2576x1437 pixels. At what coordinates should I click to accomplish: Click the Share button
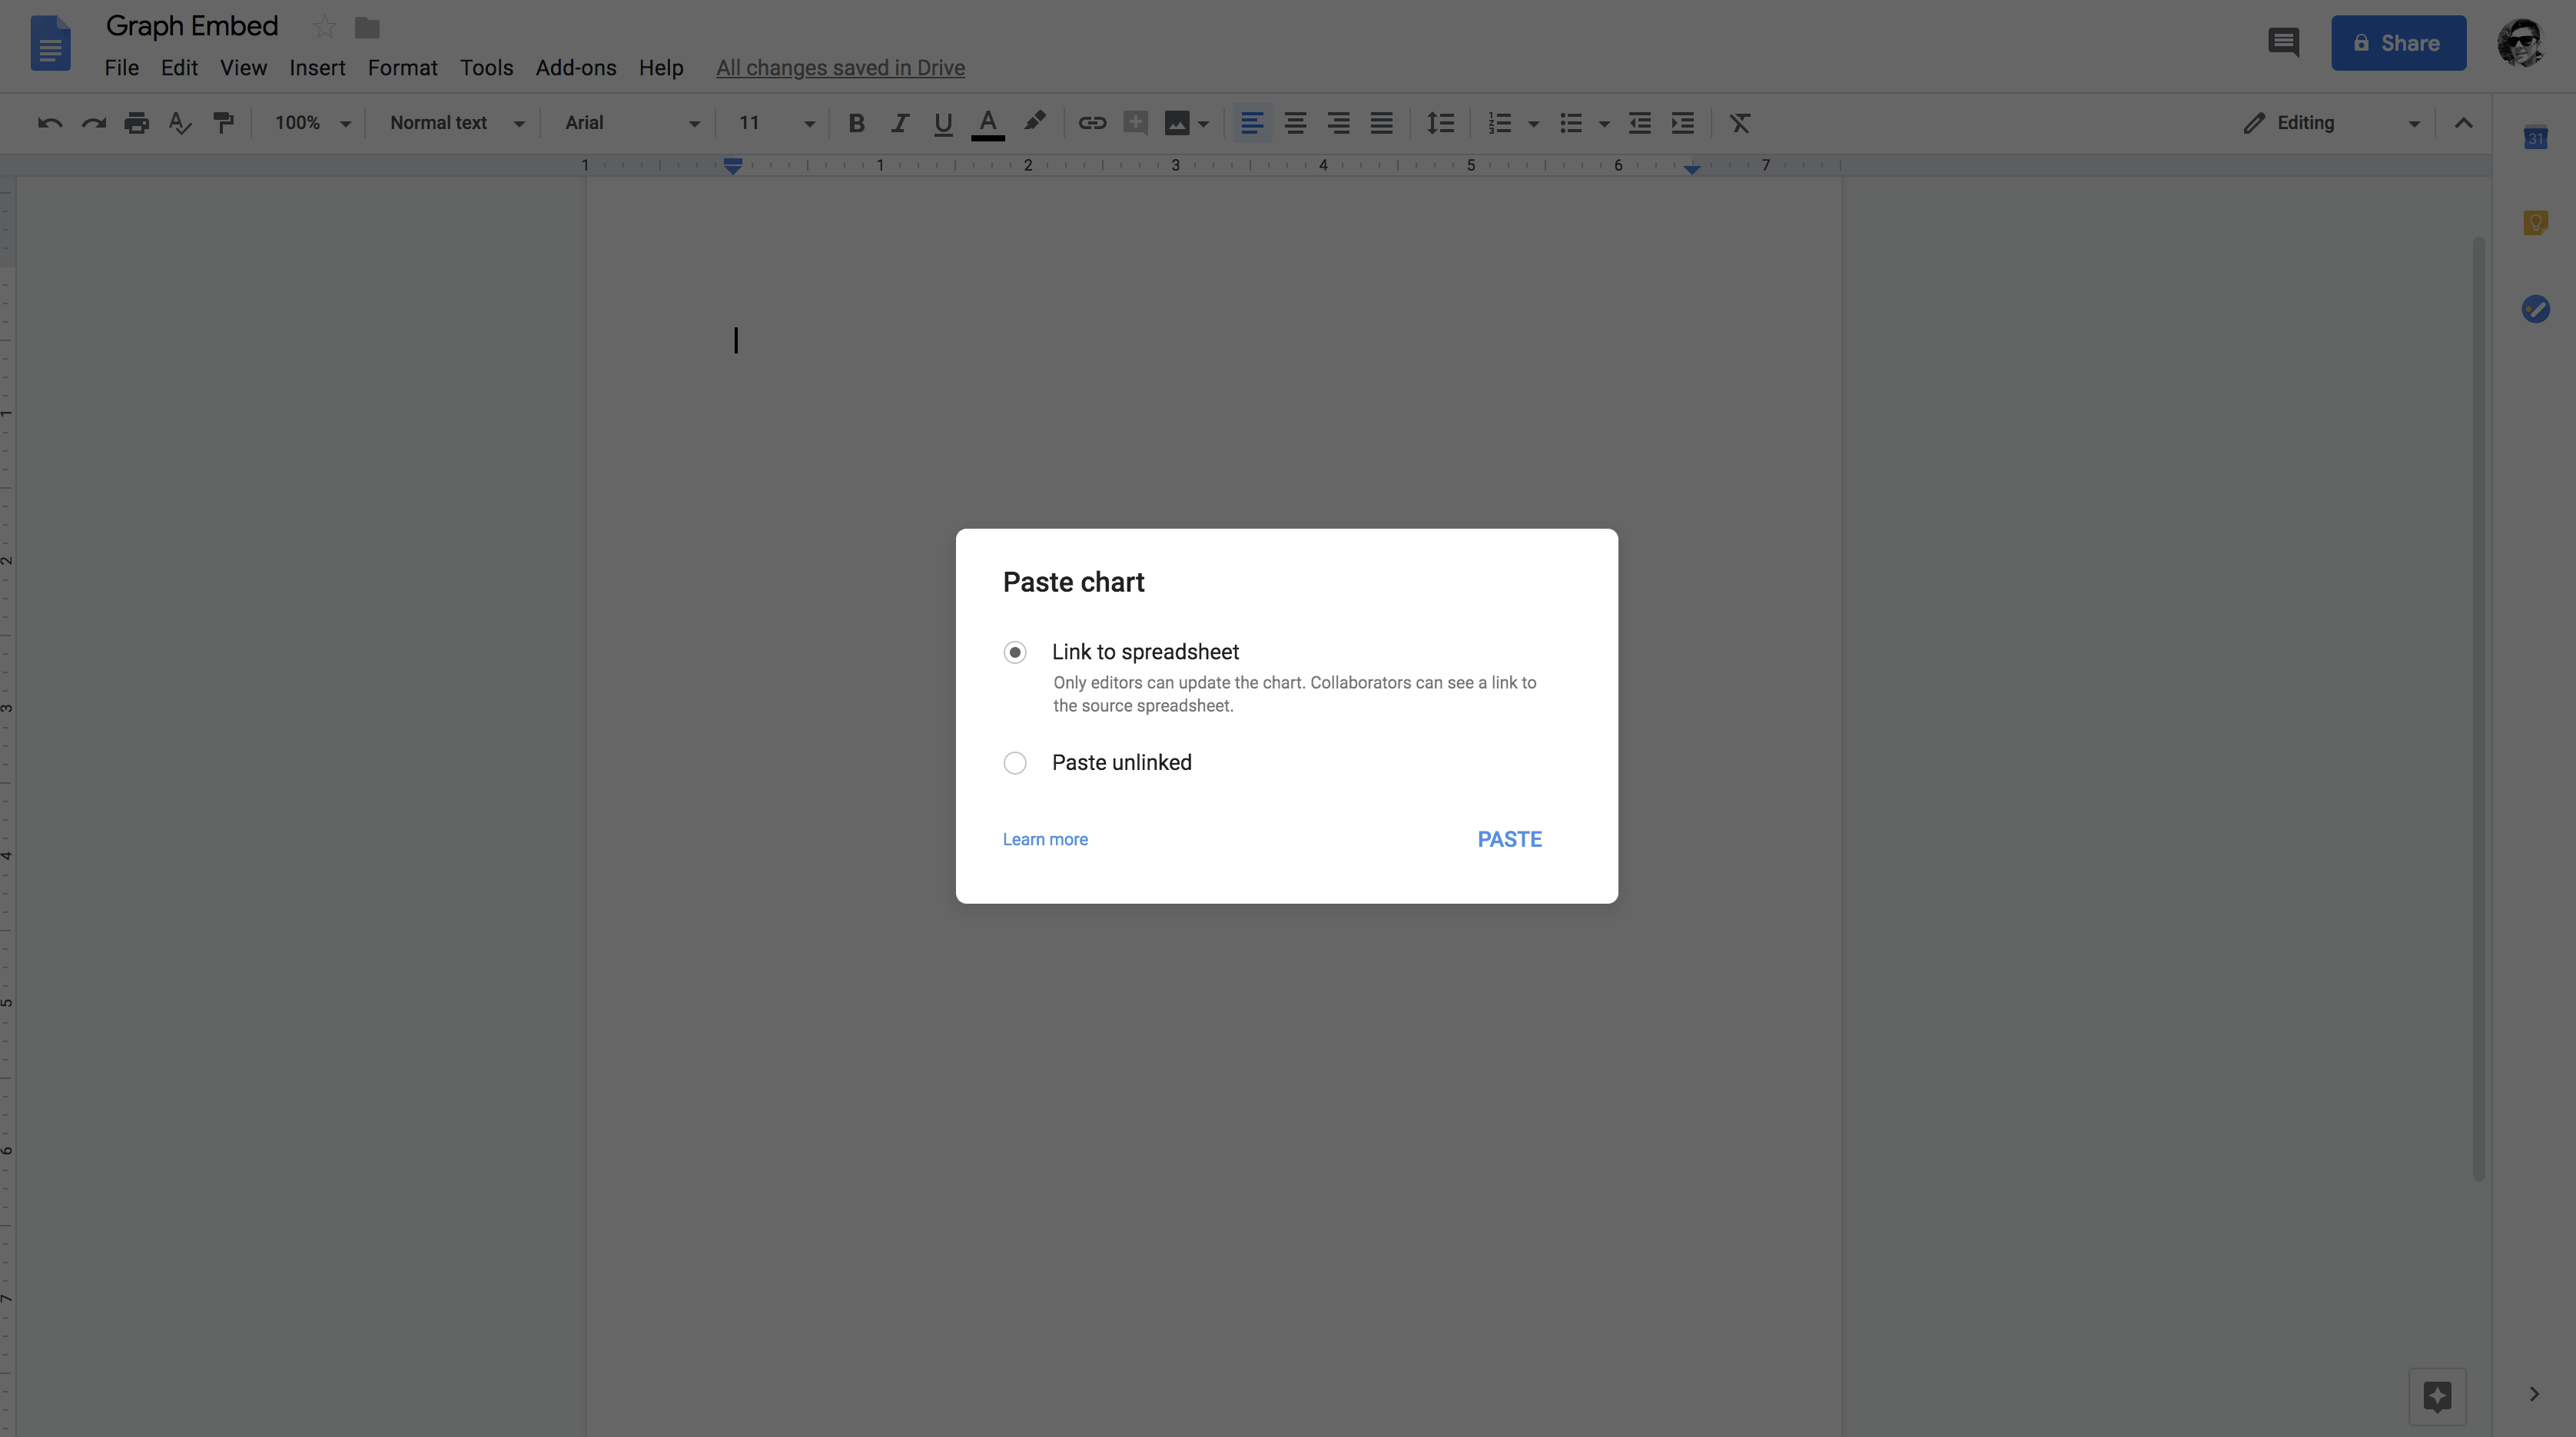[2398, 43]
